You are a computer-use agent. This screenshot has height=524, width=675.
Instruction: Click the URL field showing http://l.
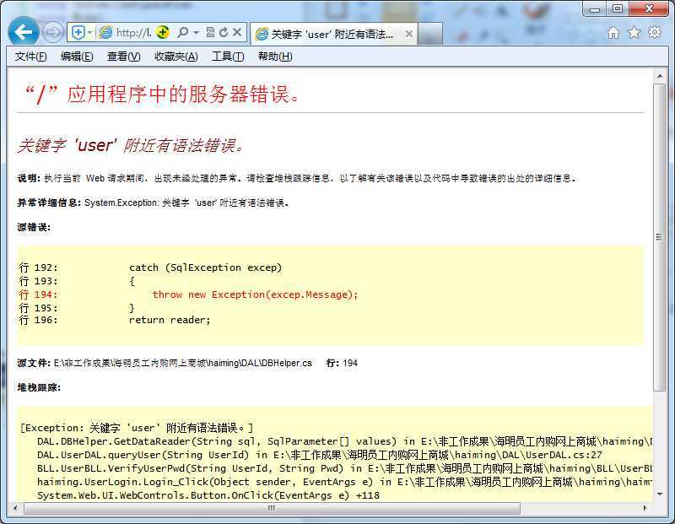(134, 33)
